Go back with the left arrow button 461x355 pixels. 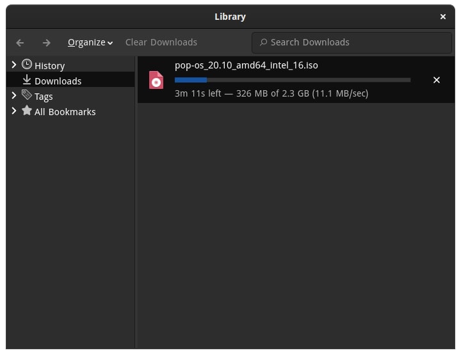click(20, 43)
